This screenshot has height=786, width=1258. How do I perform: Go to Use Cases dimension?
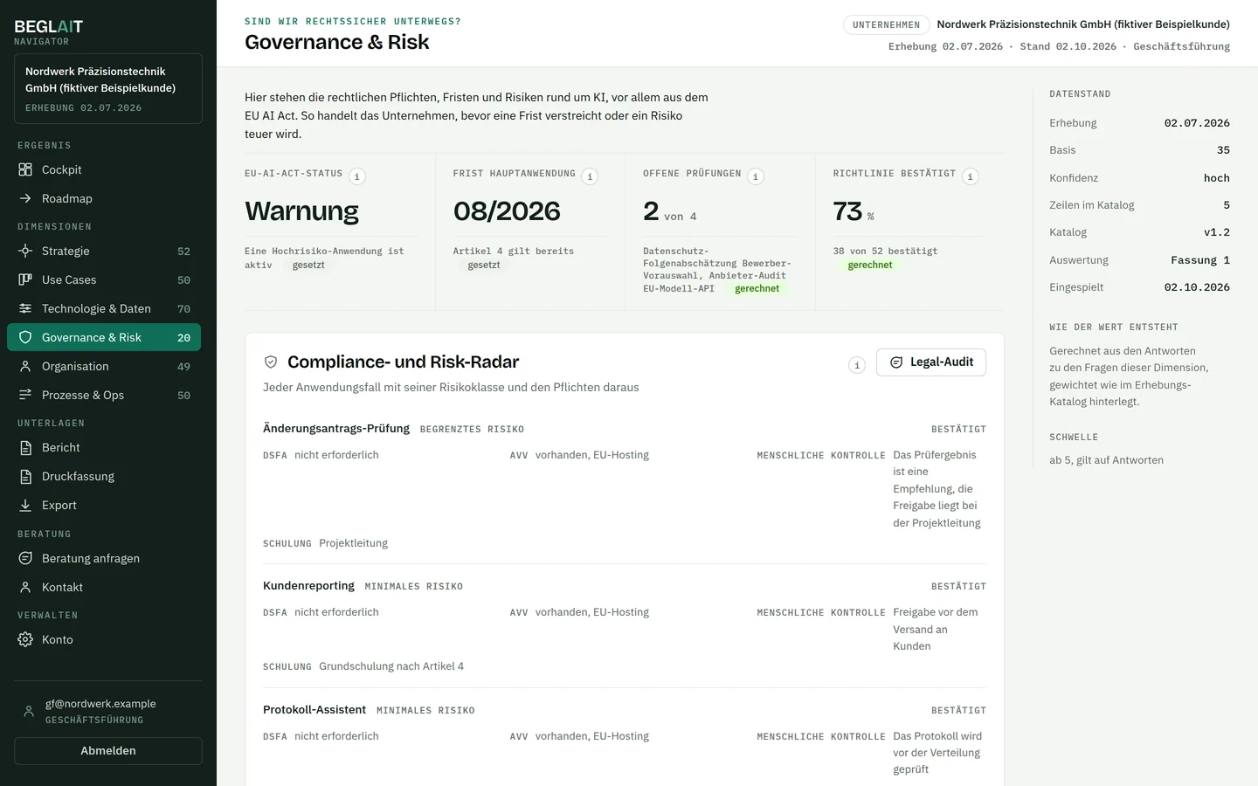[104, 279]
